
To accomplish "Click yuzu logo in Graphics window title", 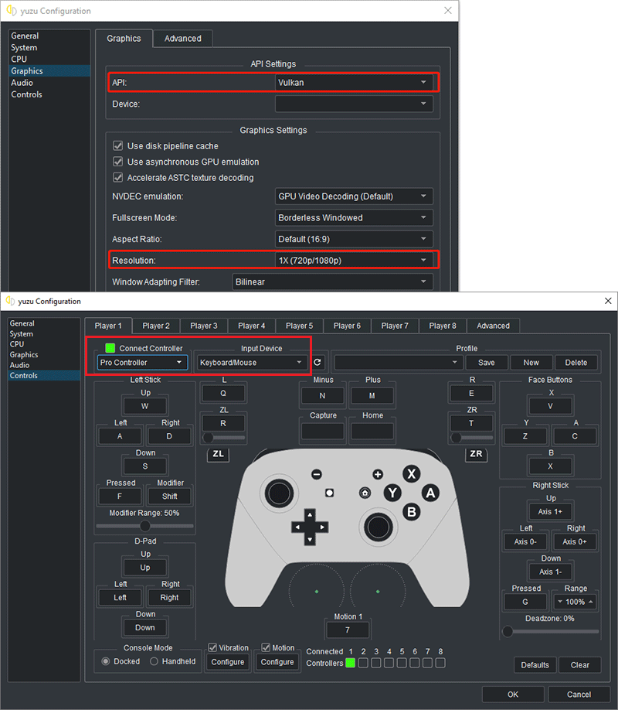I will pyautogui.click(x=12, y=10).
